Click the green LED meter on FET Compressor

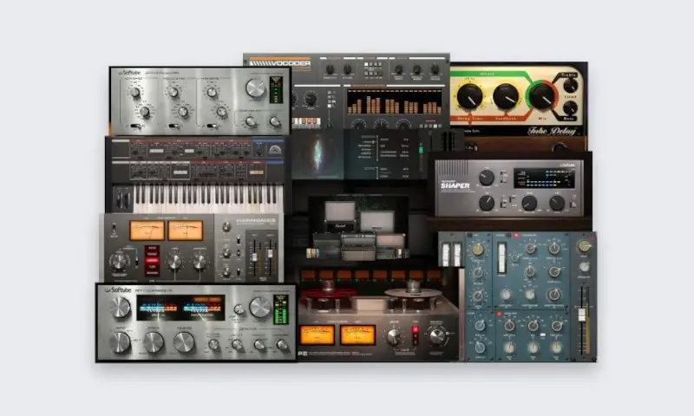click(280, 310)
